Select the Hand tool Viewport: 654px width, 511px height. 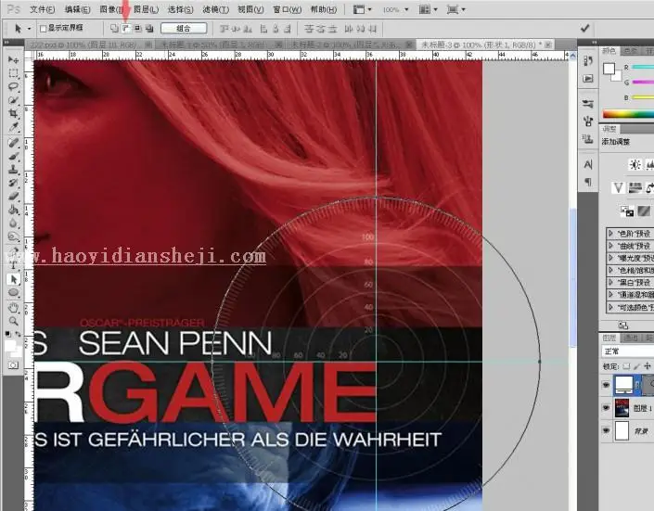coord(13,308)
